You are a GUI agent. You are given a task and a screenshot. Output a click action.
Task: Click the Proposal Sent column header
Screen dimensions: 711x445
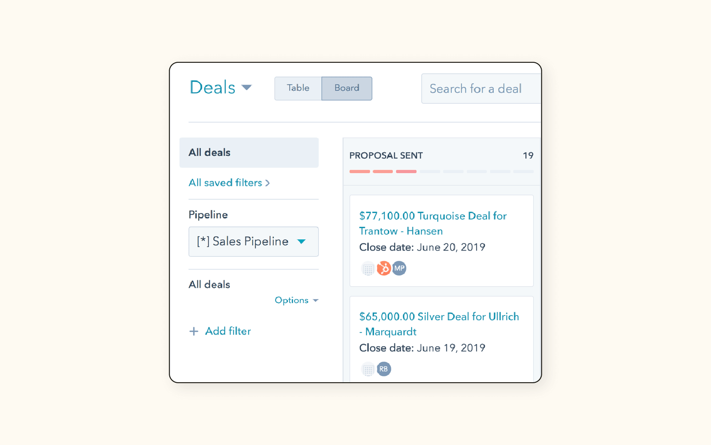(386, 155)
